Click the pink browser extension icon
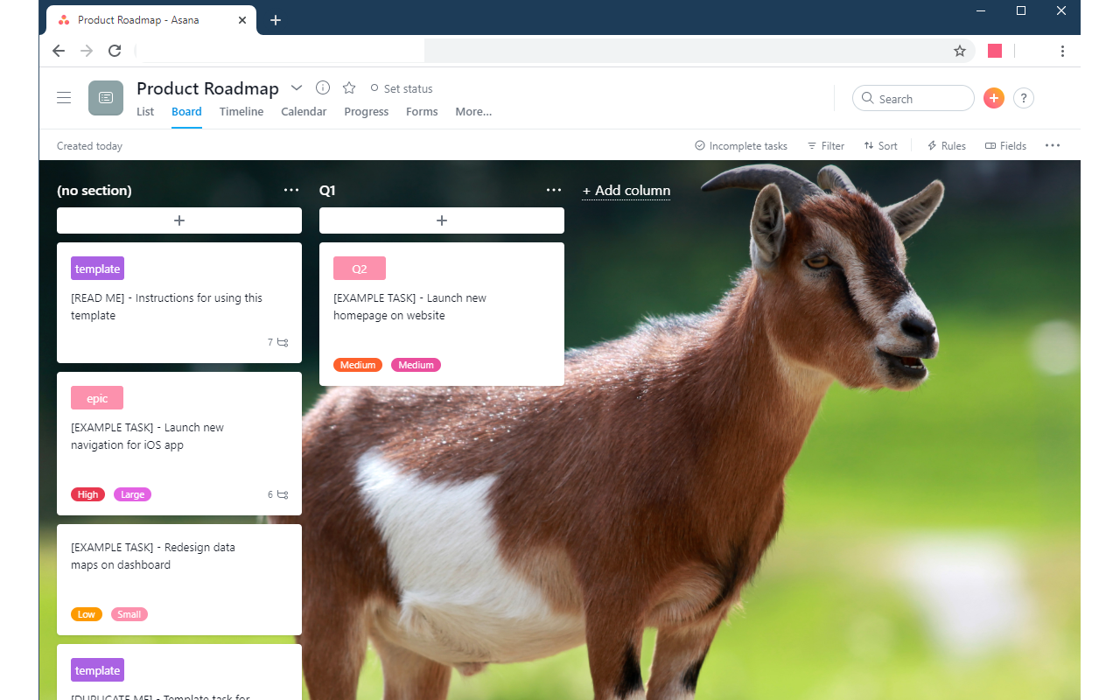Screen dimensions: 1120x700 click(995, 51)
